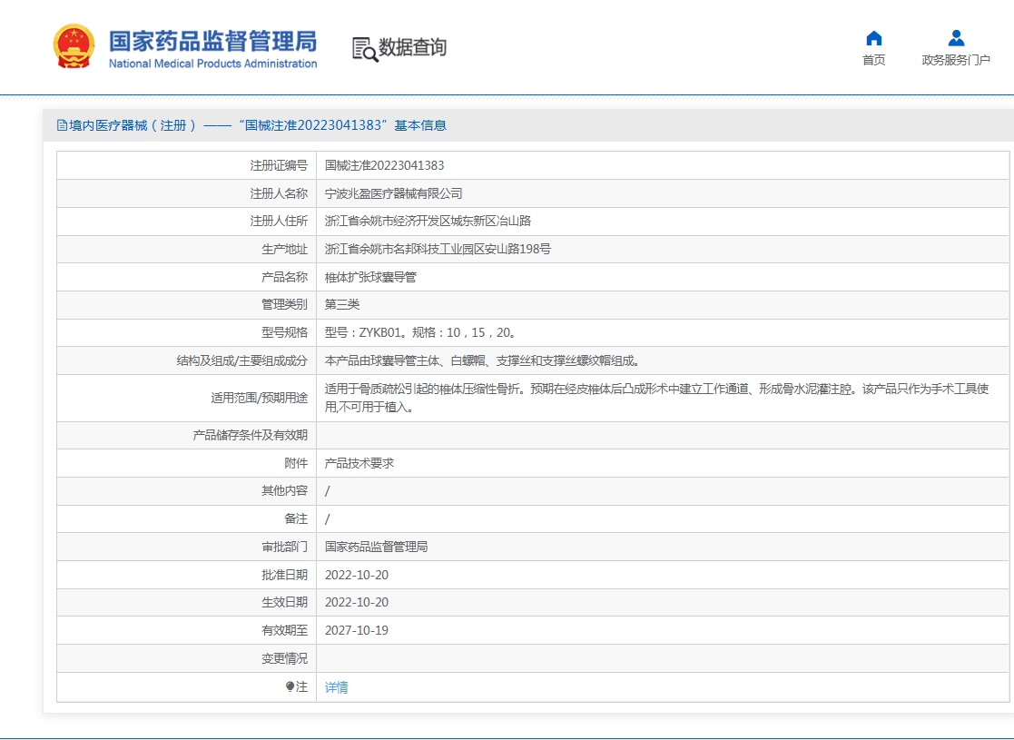Image resolution: width=1014 pixels, height=740 pixels.
Task: Click the 有效期至 value 2027-10-19
Action: coord(357,631)
